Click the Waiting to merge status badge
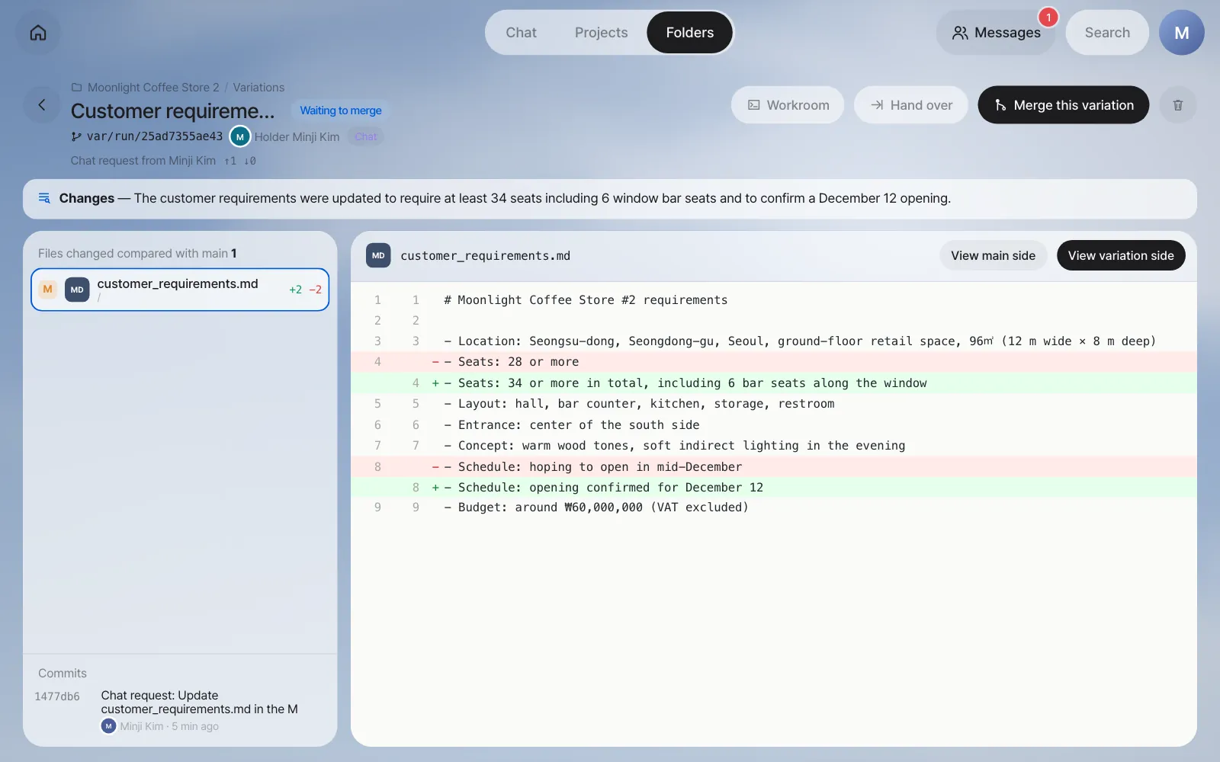 click(x=341, y=110)
